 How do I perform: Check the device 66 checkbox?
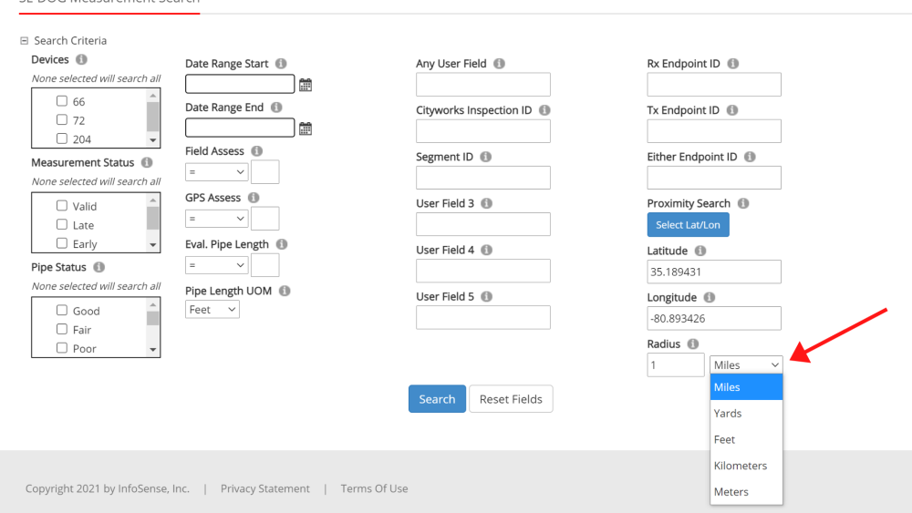[x=62, y=101]
